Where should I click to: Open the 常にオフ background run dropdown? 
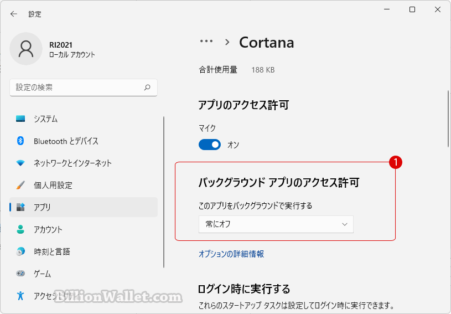coord(276,224)
